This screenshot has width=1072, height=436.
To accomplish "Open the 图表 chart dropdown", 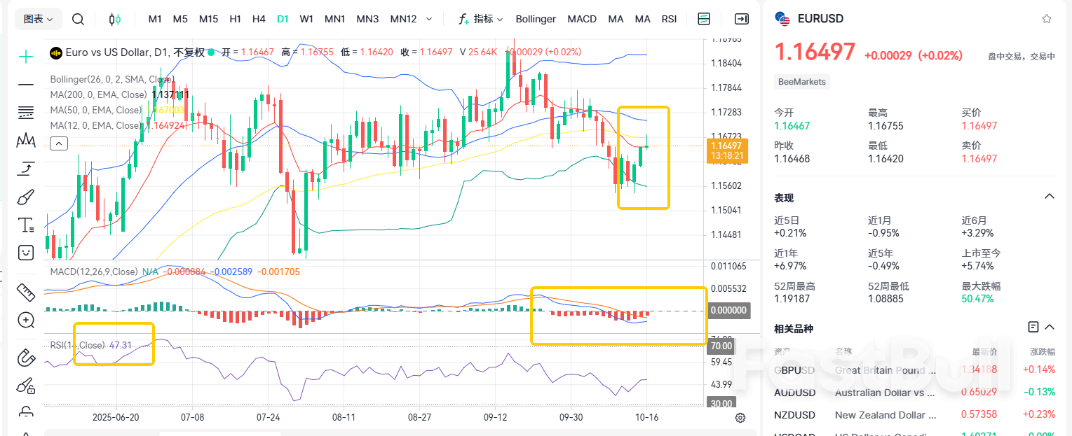I will point(39,19).
